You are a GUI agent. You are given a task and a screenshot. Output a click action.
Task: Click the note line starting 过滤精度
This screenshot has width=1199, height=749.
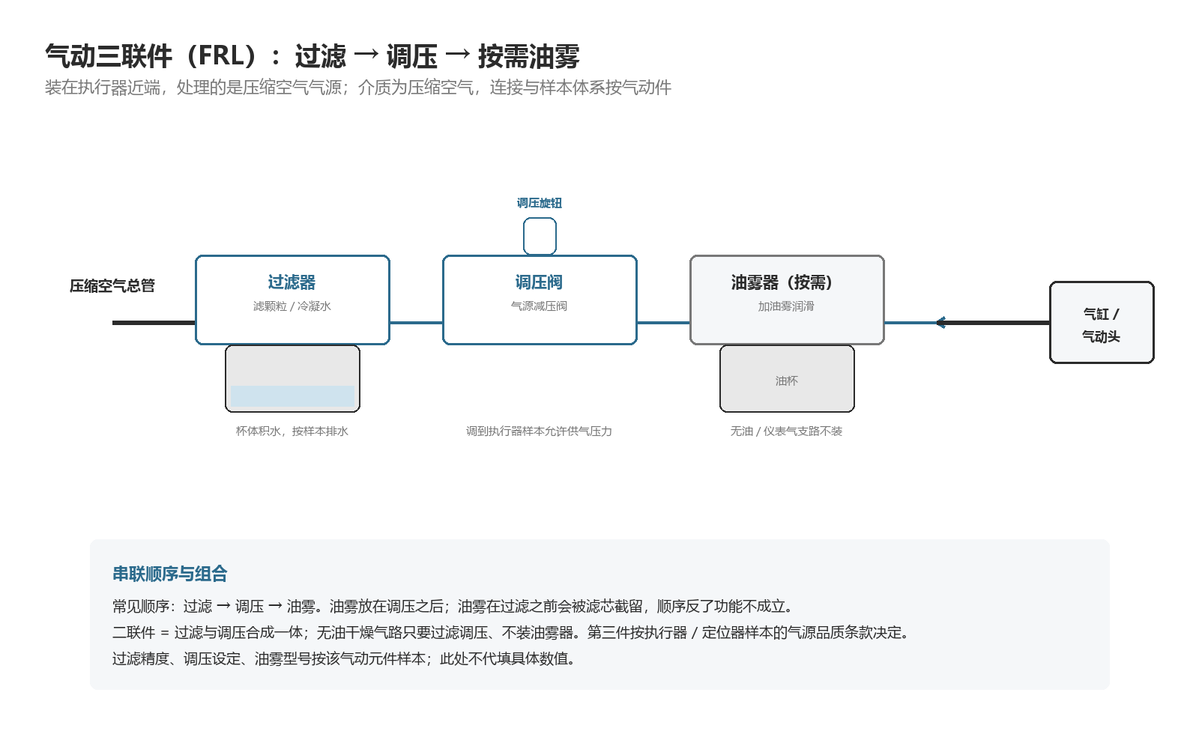point(345,659)
